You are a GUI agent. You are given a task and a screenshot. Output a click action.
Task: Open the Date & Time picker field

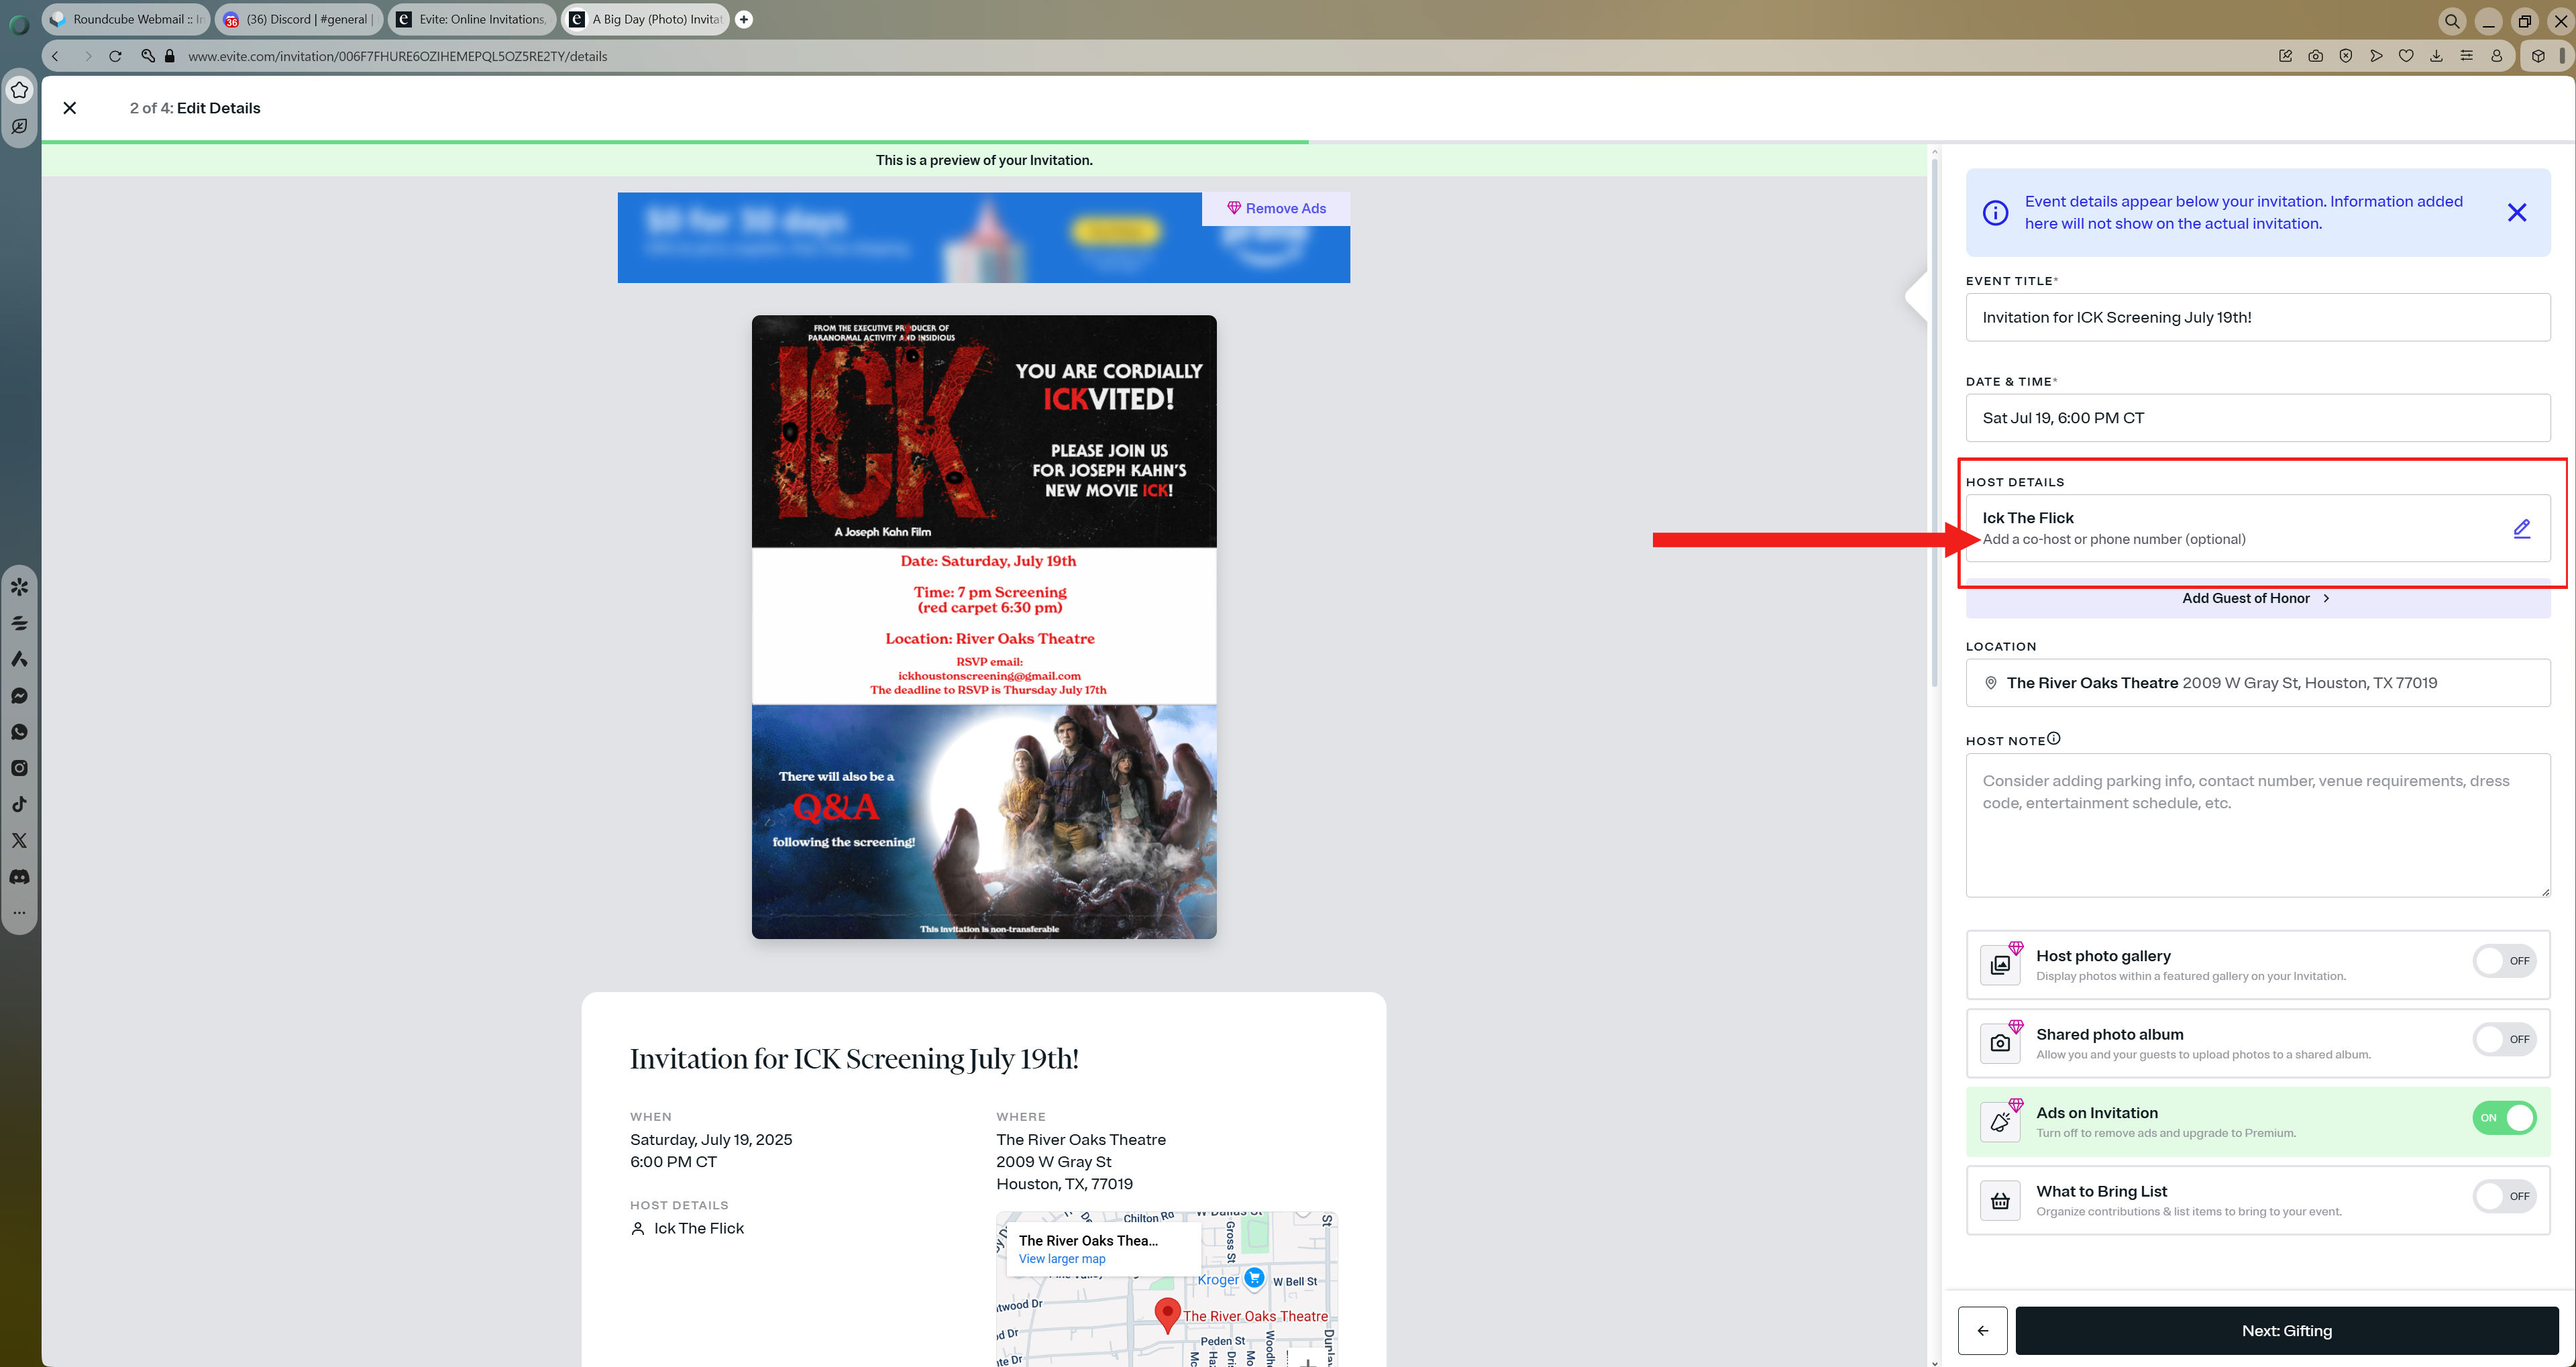(x=2257, y=418)
